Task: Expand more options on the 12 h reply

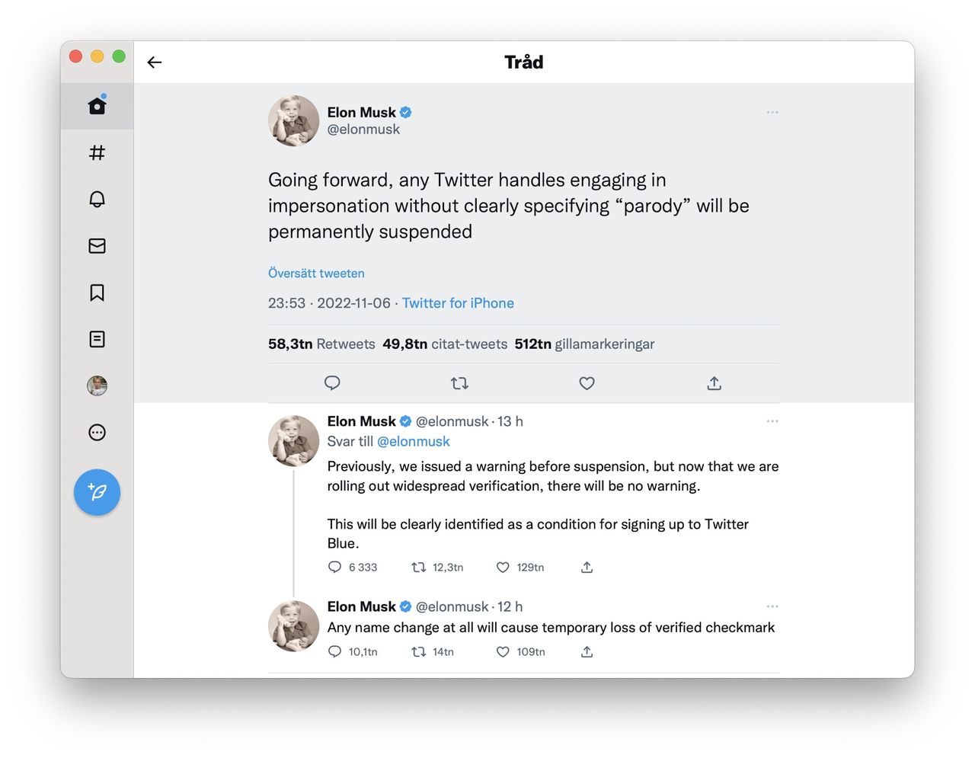Action: coord(772,606)
